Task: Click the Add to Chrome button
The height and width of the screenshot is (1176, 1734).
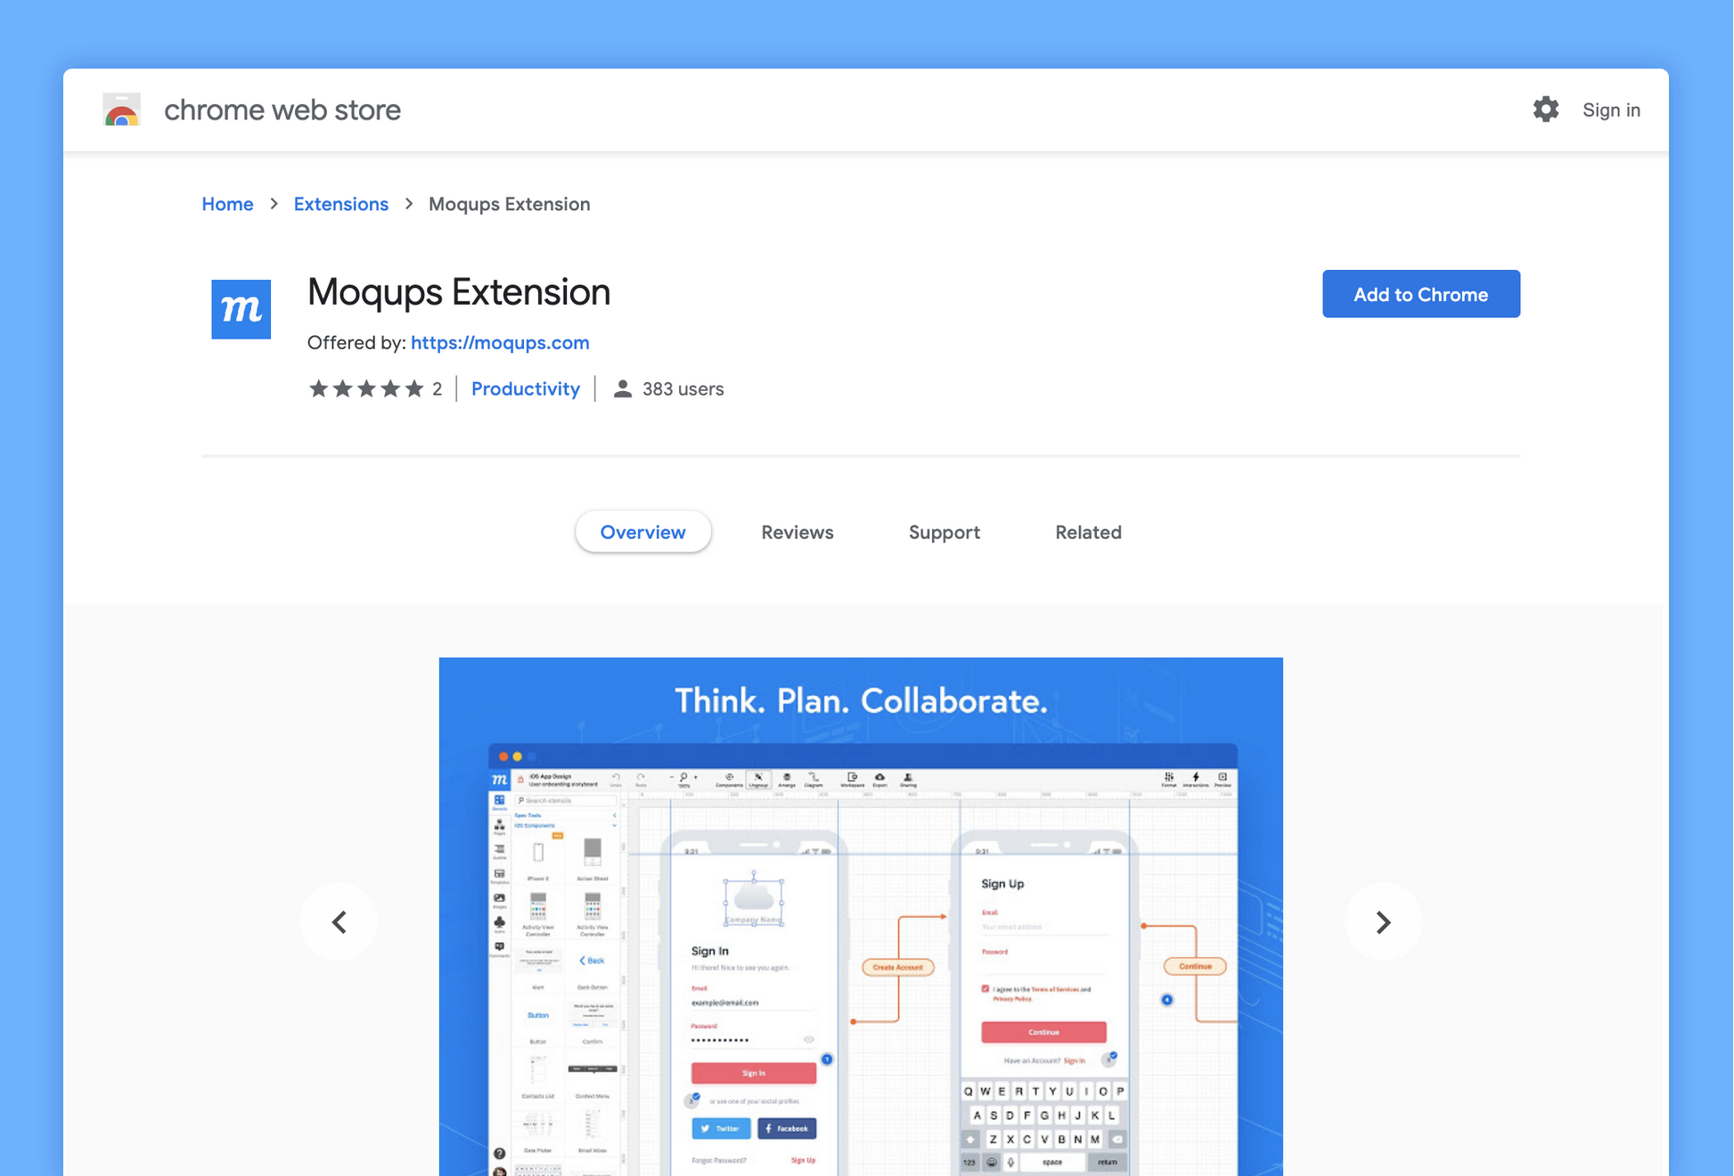Action: [x=1420, y=293]
